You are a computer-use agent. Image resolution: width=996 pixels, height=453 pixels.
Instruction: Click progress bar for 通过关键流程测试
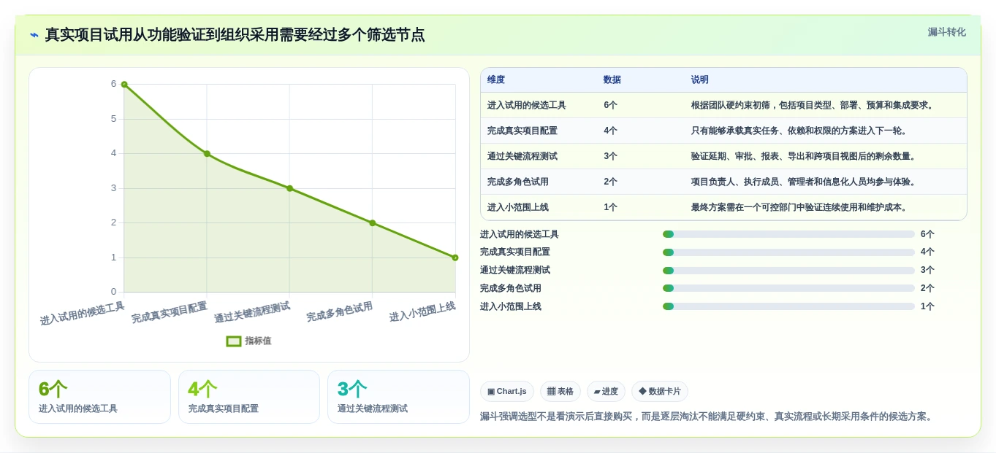788,270
